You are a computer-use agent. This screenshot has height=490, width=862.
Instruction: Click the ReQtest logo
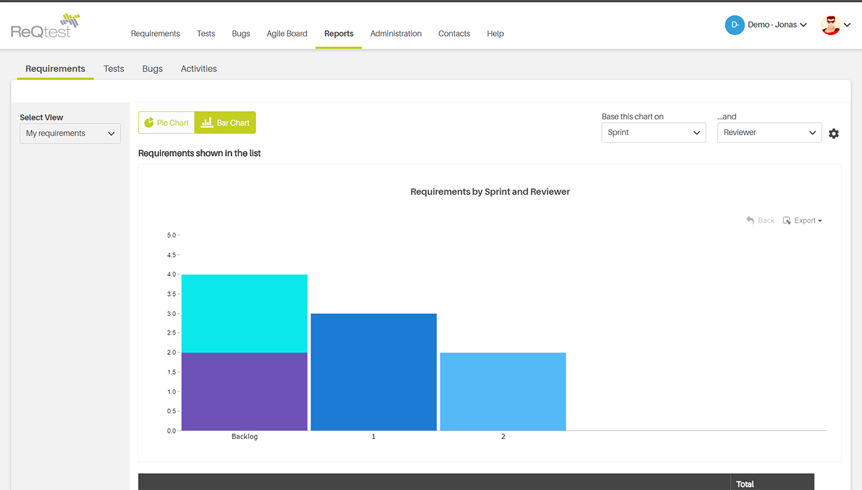[46, 26]
